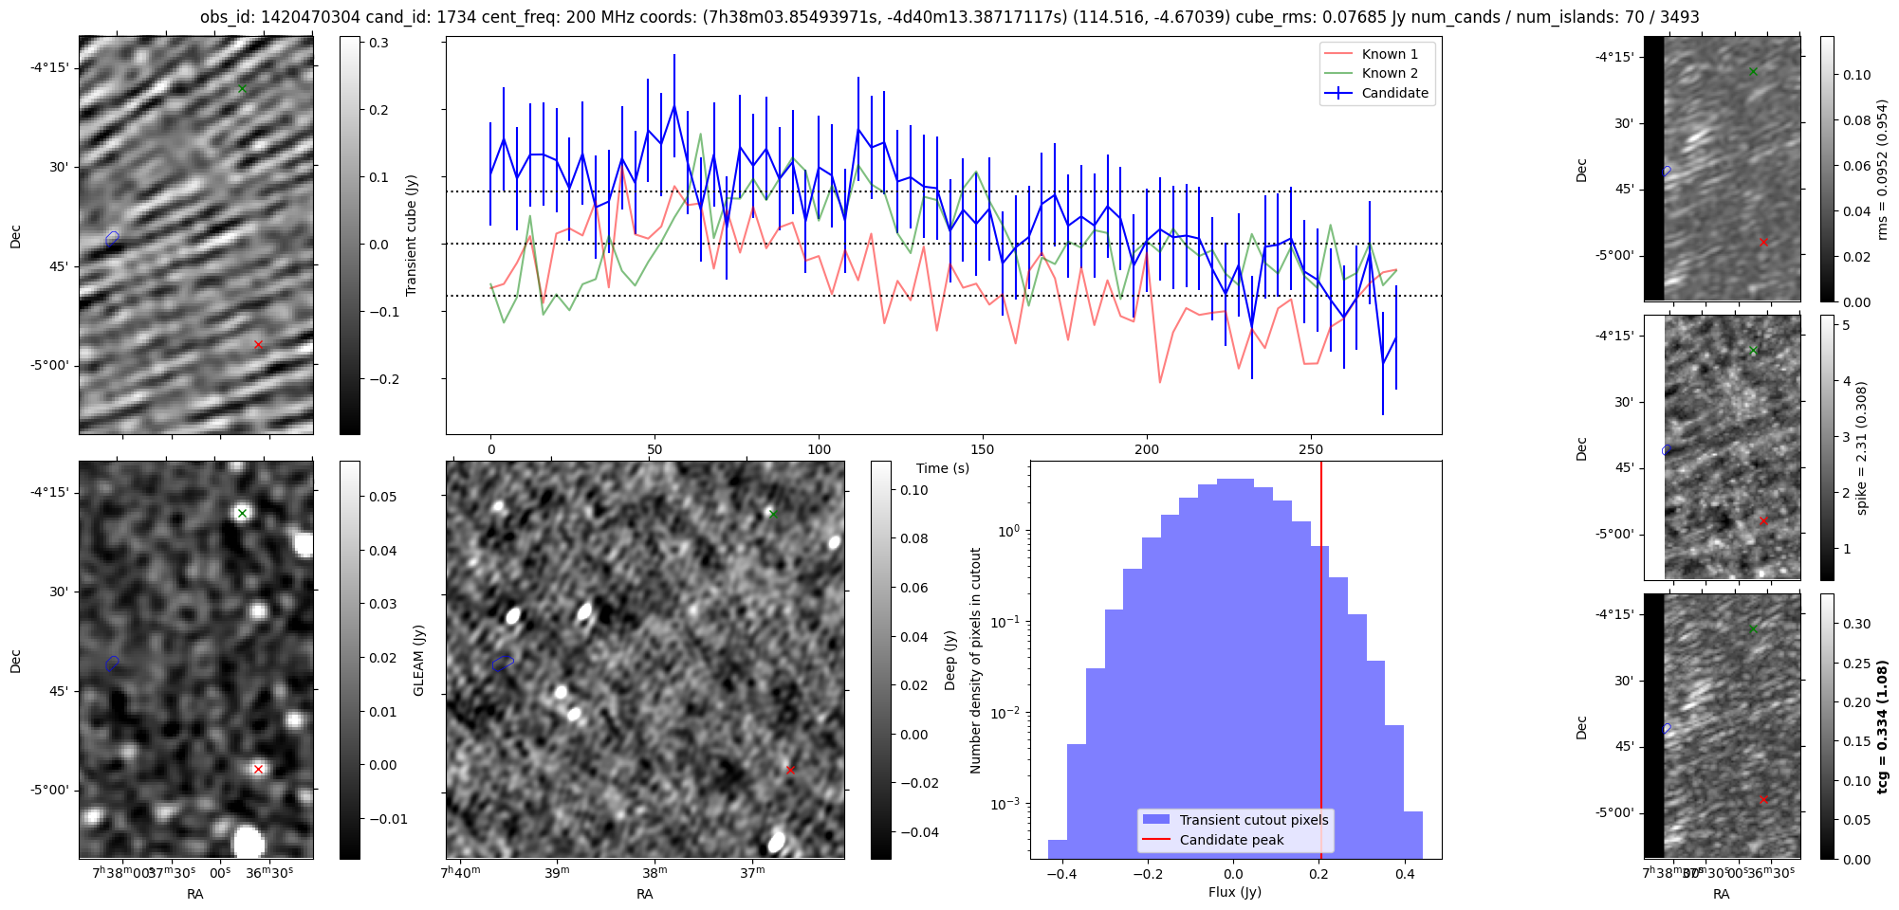Click red X marker in spike panel
Screen dimensions: 1899x910
pos(1763,521)
